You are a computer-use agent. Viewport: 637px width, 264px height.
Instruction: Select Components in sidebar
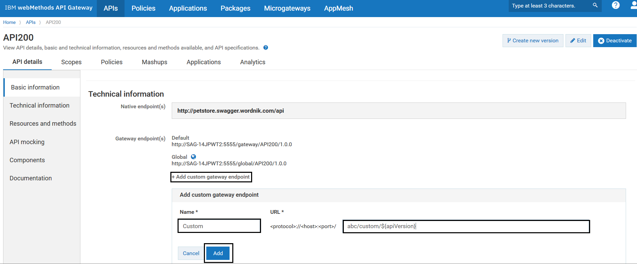pos(42,160)
